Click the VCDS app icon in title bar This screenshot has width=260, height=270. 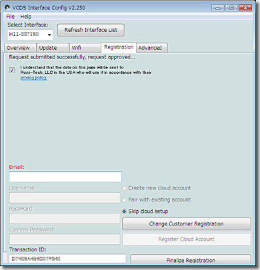pyautogui.click(x=7, y=7)
